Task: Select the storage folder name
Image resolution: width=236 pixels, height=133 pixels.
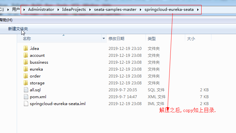Action: click(x=37, y=83)
